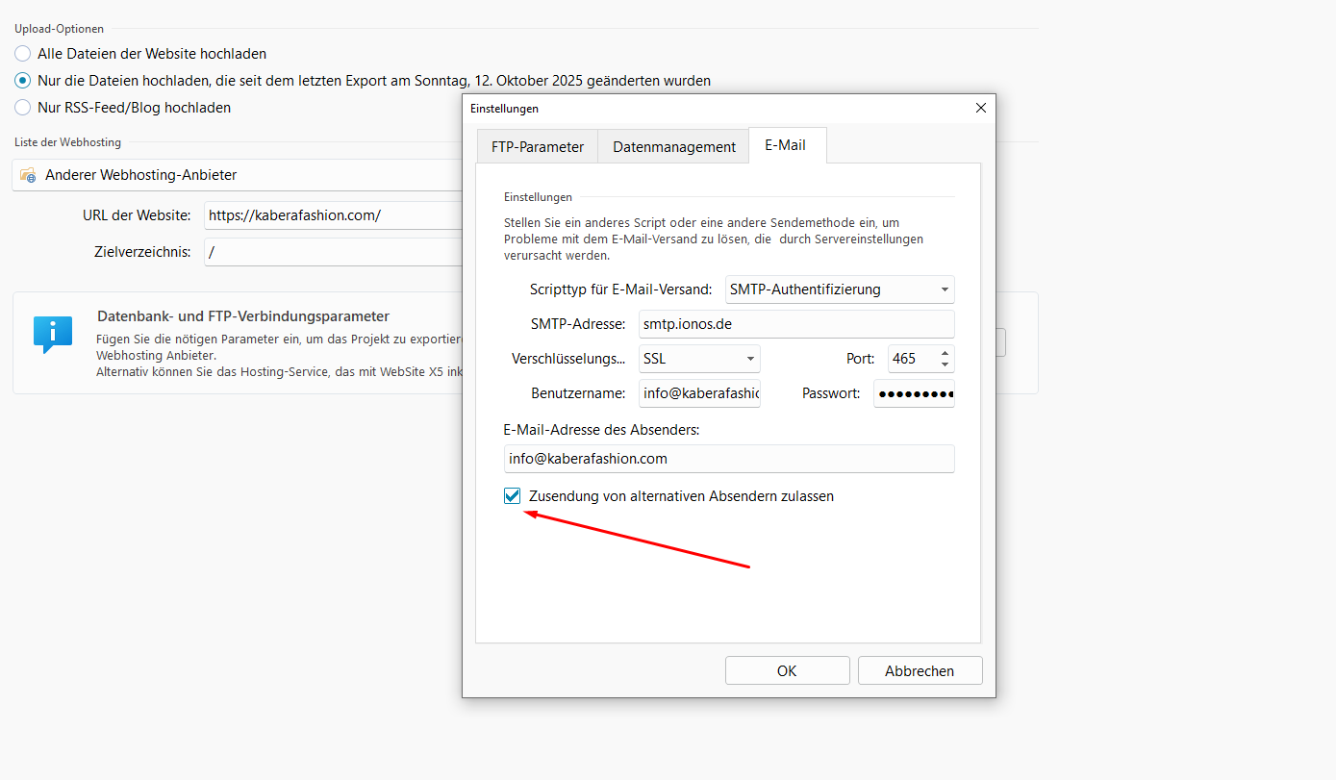Open the 'Anderer Webhosting-Anbieter' list
Viewport: 1336px width, 780px height.
236,175
